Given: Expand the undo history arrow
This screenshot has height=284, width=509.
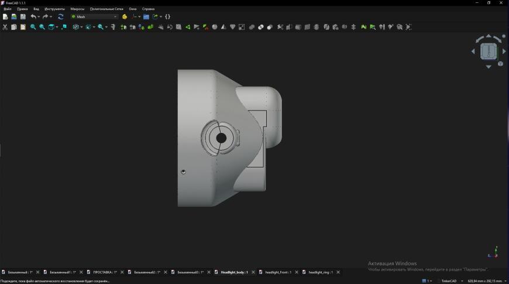Looking at the screenshot, I should pos(39,17).
